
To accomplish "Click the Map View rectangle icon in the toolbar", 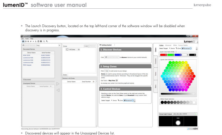I will click(26, 41).
